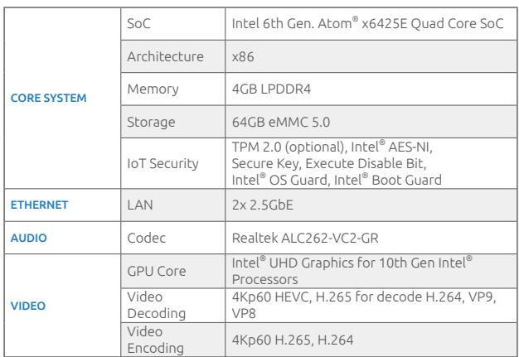Click the AUDIO category label
This screenshot has width=519, height=357.
28,238
